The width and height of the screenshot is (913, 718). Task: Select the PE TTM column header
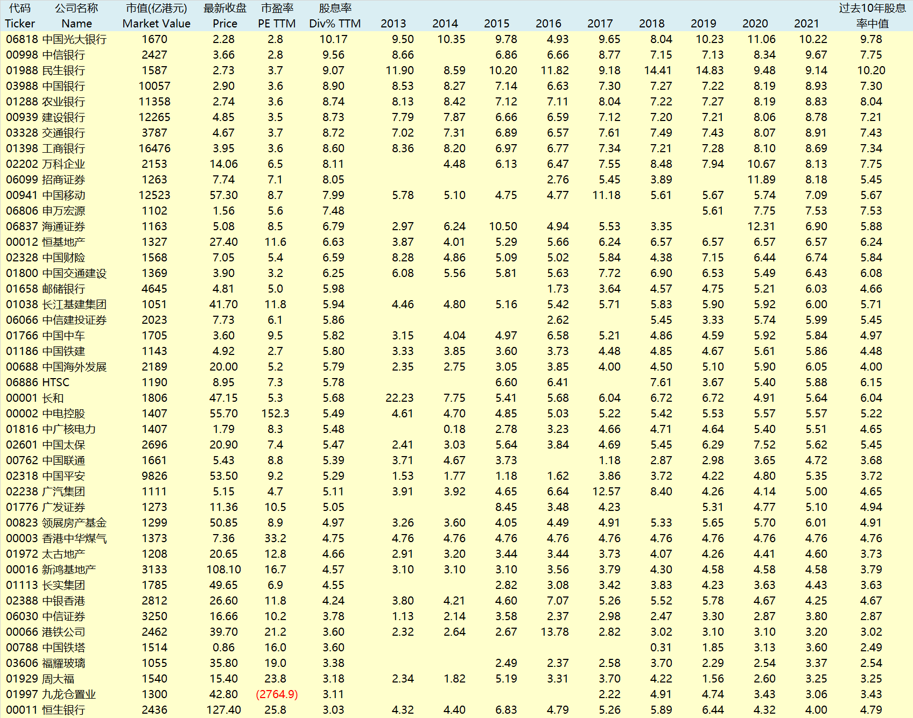pos(277,24)
